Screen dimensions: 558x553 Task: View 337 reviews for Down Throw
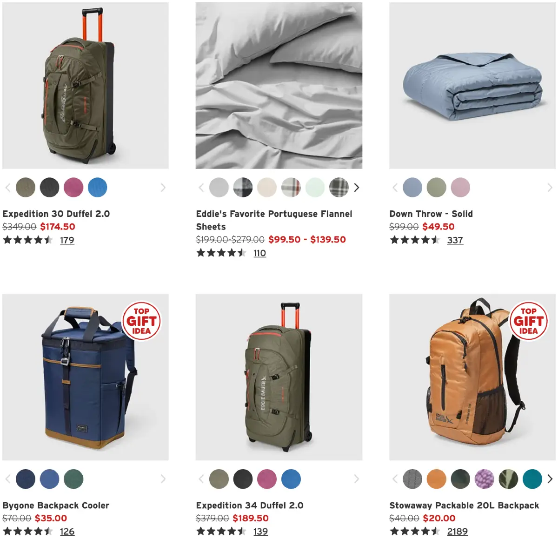pos(455,240)
